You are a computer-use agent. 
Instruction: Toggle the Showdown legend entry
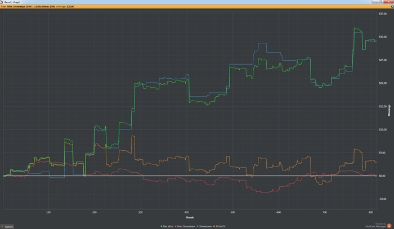coord(204,227)
